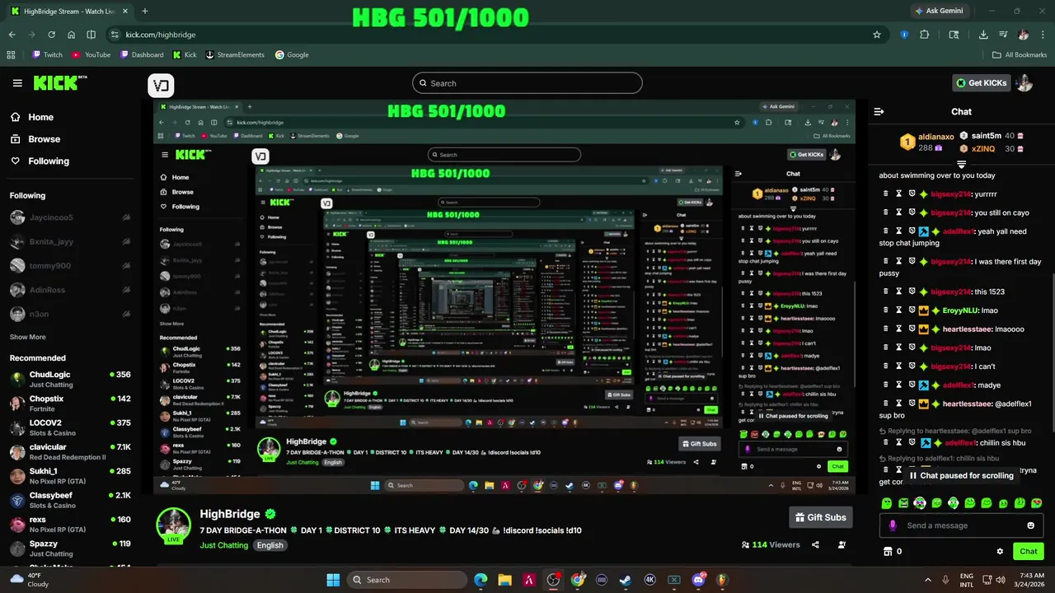The image size is (1055, 593).
Task: Open followed channel n3on
Action: point(70,315)
